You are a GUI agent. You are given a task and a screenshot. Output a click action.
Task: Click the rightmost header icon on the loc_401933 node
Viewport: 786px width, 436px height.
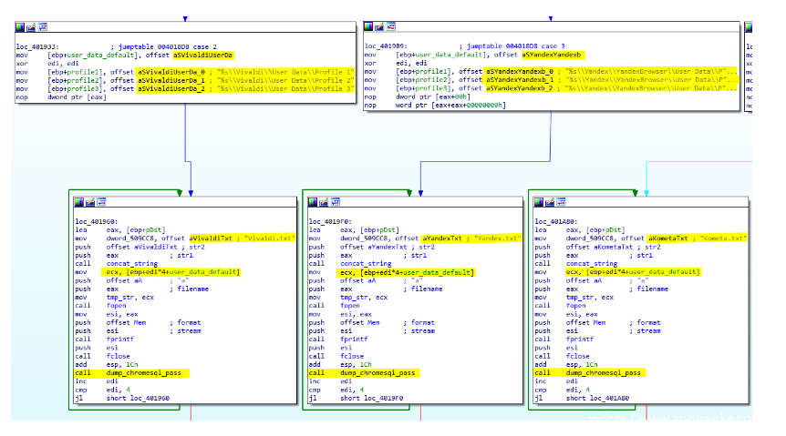click(x=41, y=28)
